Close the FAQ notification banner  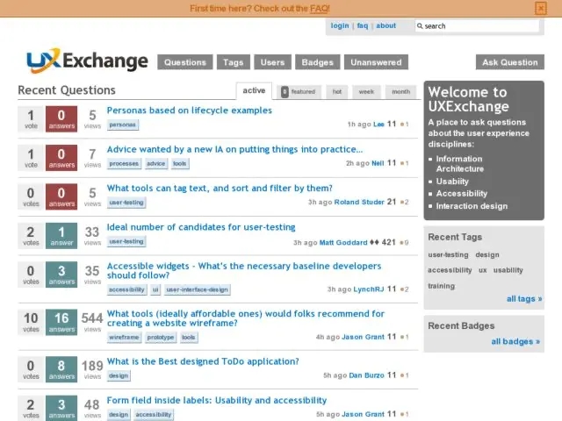pos(541,8)
